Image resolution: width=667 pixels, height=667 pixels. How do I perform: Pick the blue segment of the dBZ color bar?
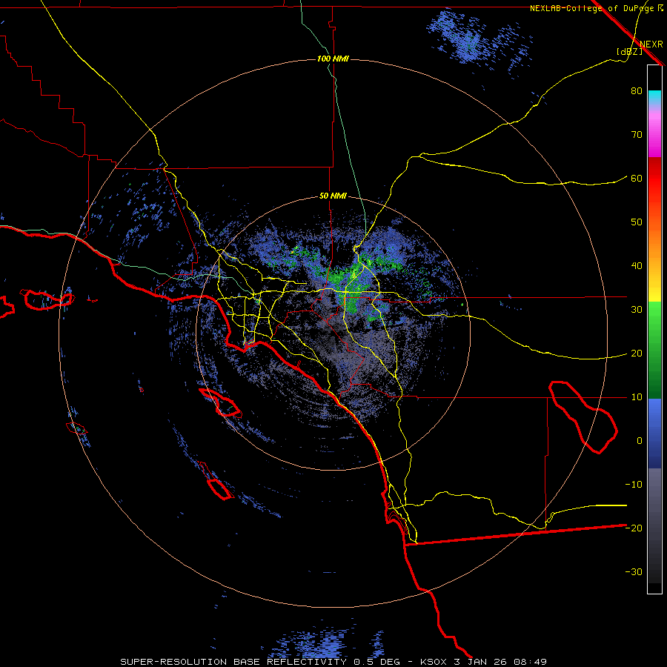654,434
